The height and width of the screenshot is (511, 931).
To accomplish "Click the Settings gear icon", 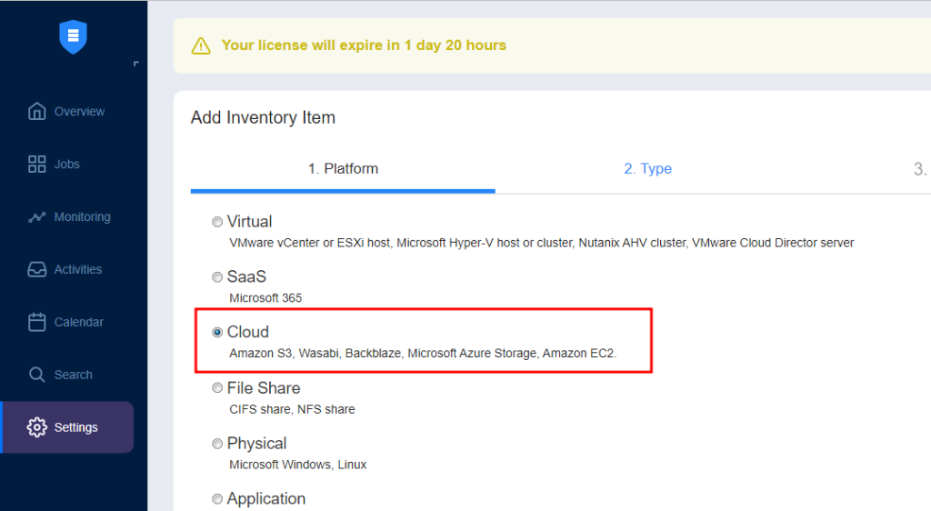I will (x=36, y=427).
